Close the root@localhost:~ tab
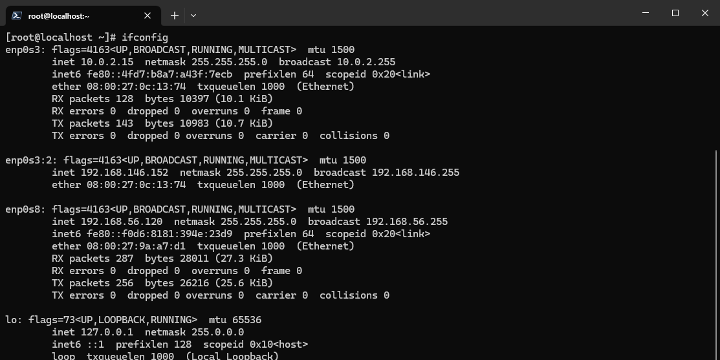 coord(147,16)
